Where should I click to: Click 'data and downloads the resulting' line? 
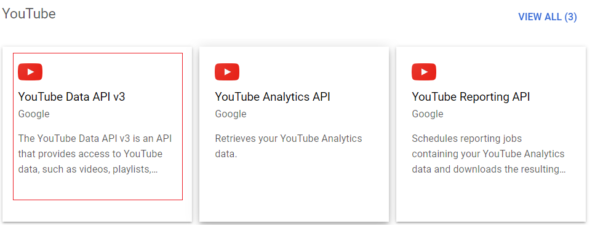[x=489, y=170]
